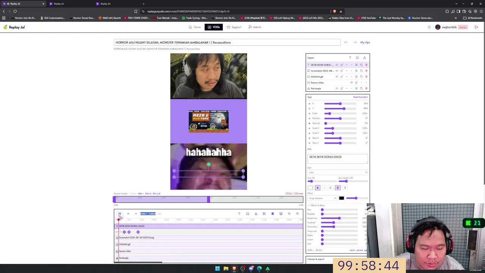Viewport: 485px width, 273px height.
Task: Toggle visibility of the Screenshot layer
Action: 336,71
